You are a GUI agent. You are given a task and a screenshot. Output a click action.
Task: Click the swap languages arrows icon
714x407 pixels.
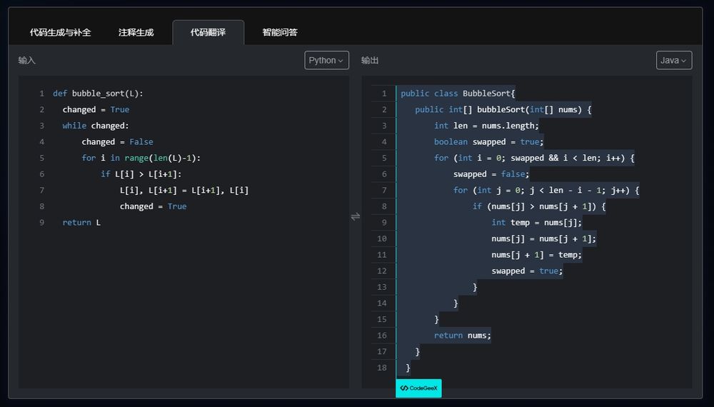coord(355,216)
